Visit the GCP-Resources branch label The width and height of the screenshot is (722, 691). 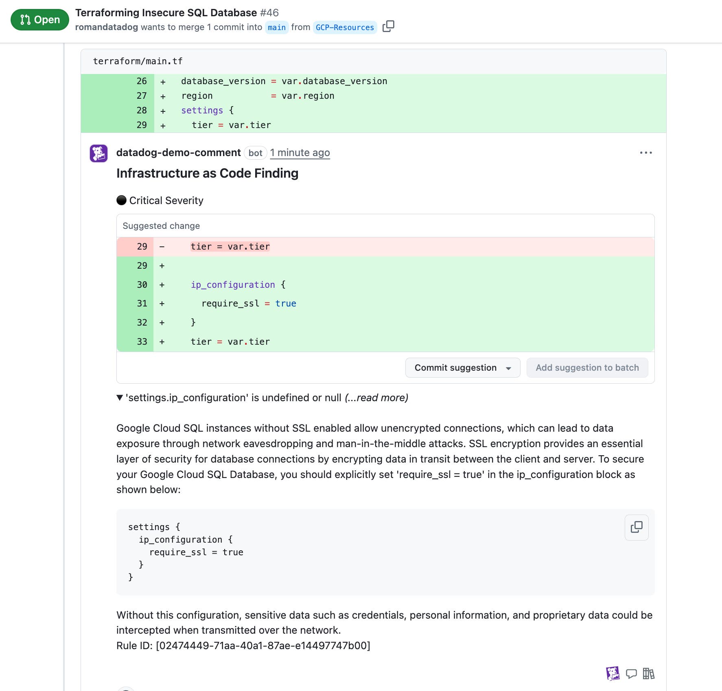tap(344, 27)
